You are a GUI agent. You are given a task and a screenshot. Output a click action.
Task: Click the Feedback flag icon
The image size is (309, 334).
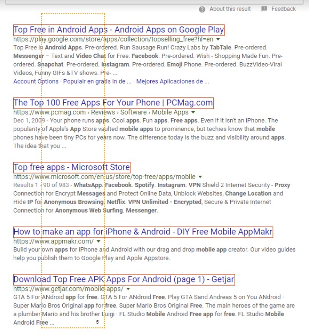(x=264, y=9)
